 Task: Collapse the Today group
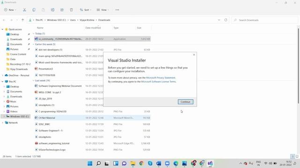[x=33, y=34]
